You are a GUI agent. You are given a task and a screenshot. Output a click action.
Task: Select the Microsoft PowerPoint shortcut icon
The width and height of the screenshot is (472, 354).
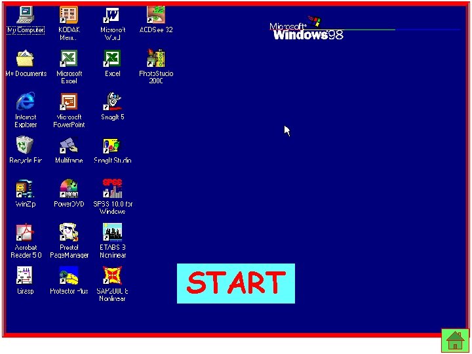click(x=69, y=102)
